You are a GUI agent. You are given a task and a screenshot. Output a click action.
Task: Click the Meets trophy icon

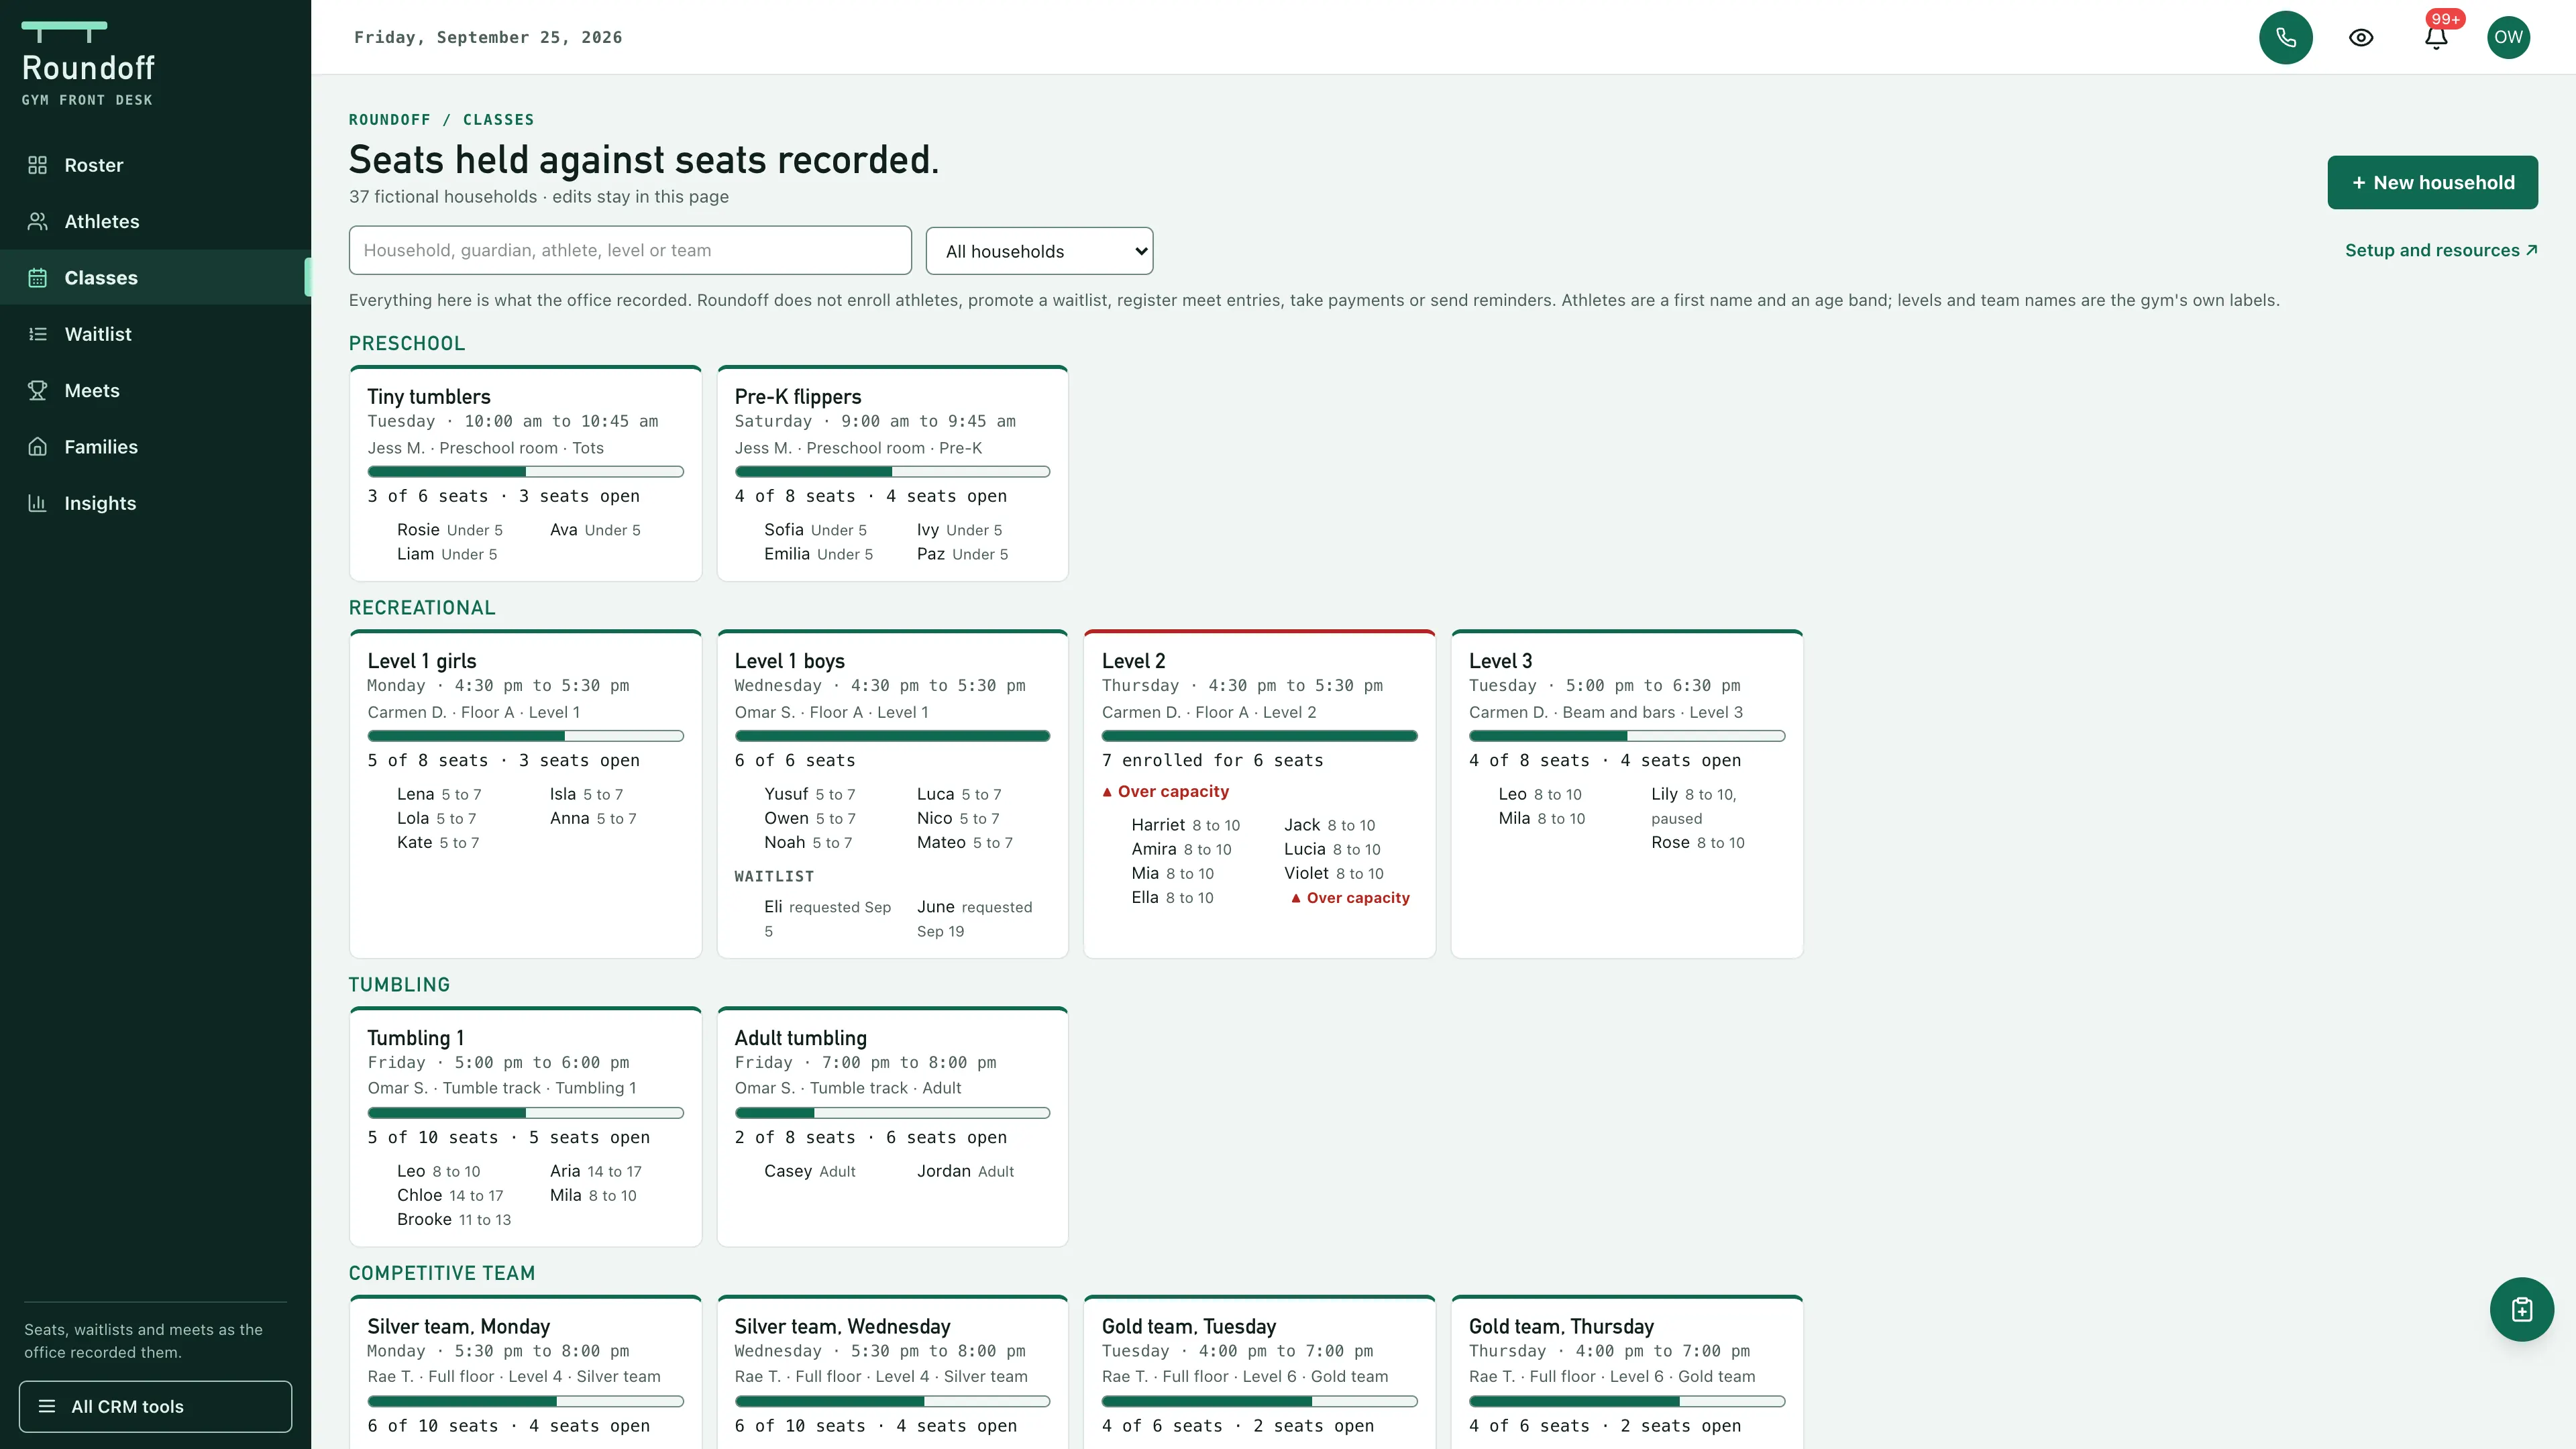click(37, 390)
